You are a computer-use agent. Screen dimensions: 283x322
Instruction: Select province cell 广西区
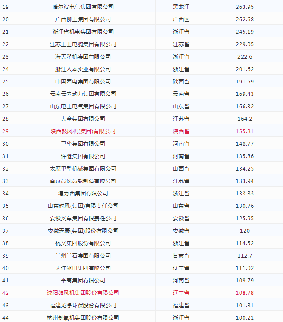coord(181,19)
